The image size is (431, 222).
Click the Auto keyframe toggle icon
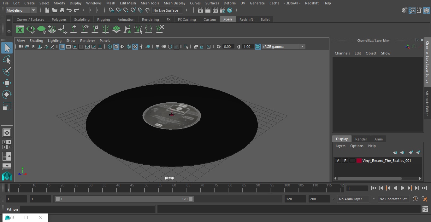click(415, 199)
